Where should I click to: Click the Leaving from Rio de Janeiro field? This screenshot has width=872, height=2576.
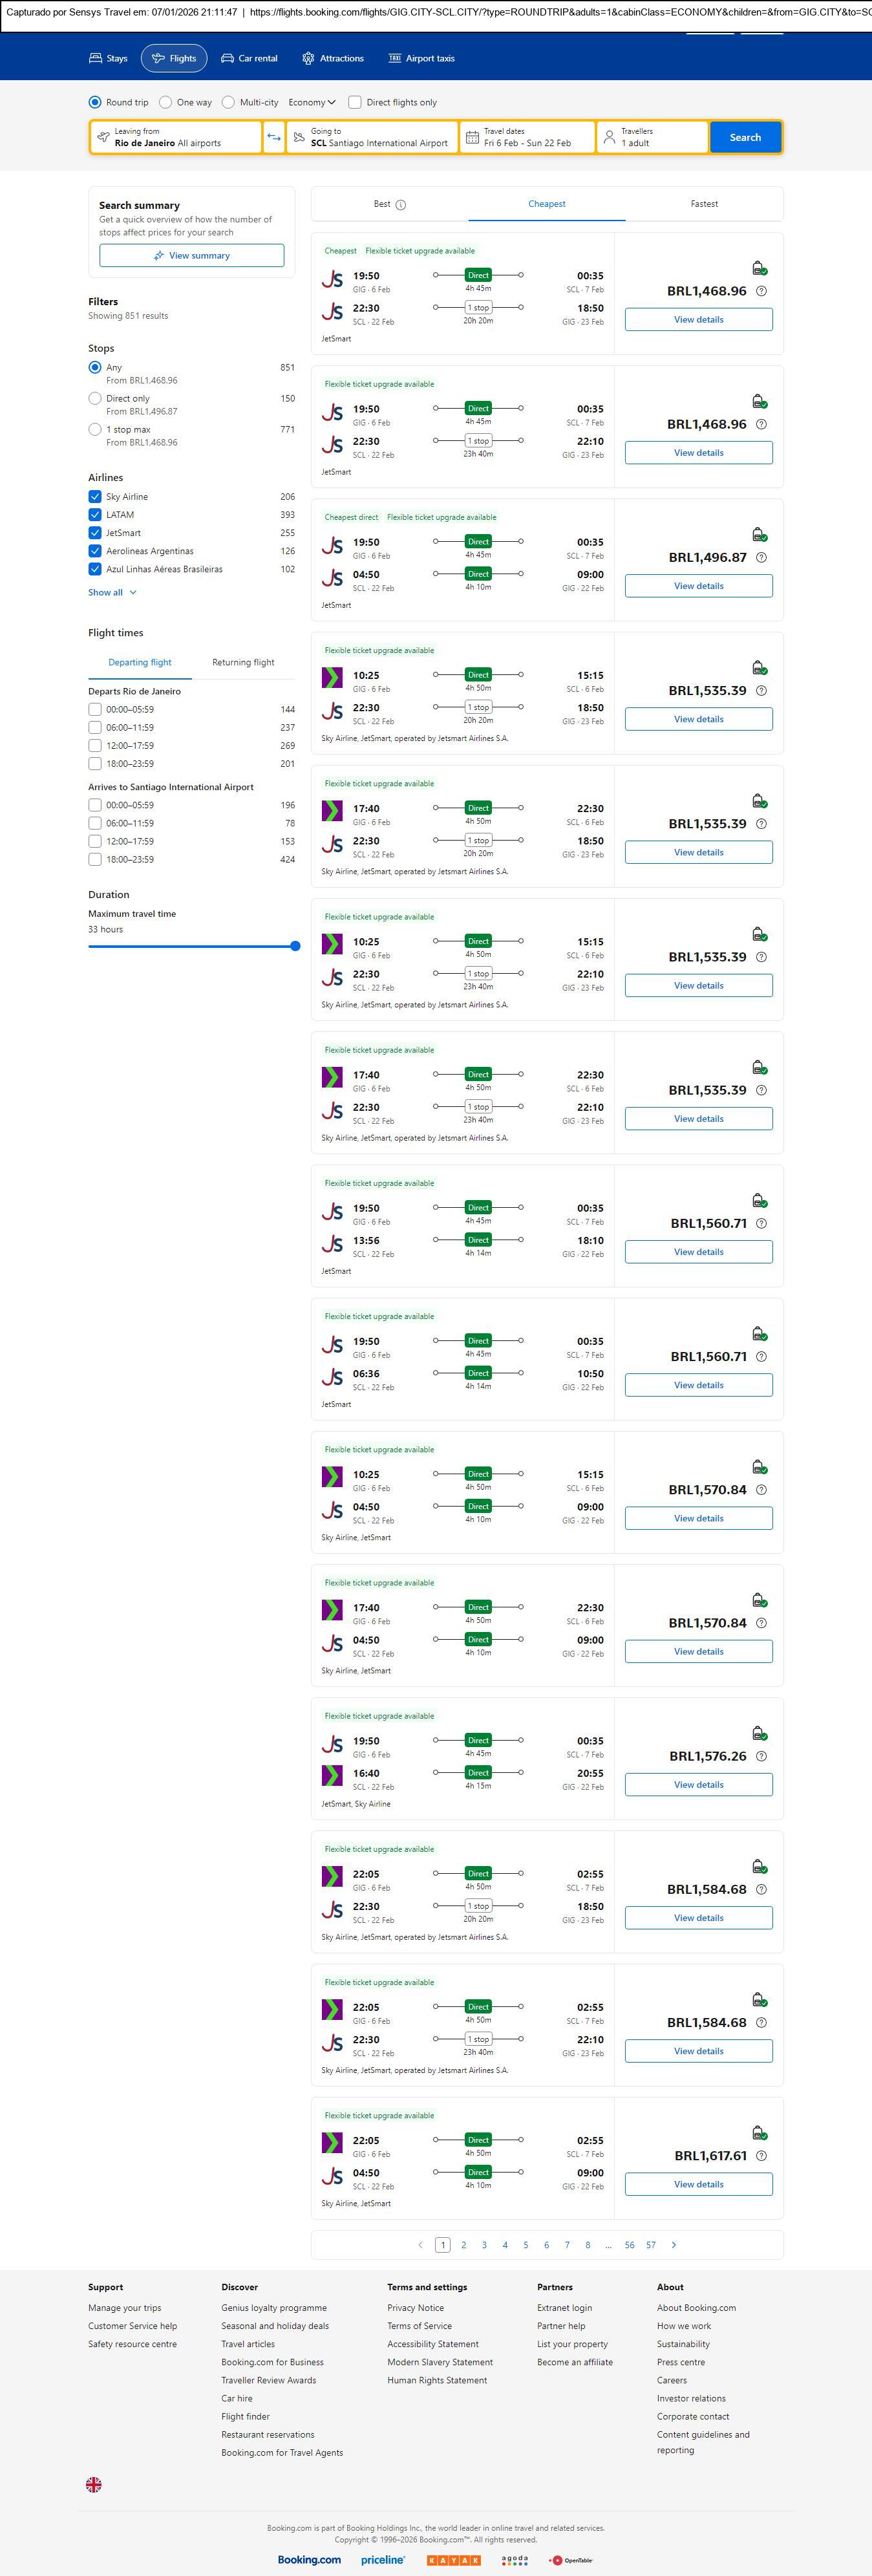(176, 137)
